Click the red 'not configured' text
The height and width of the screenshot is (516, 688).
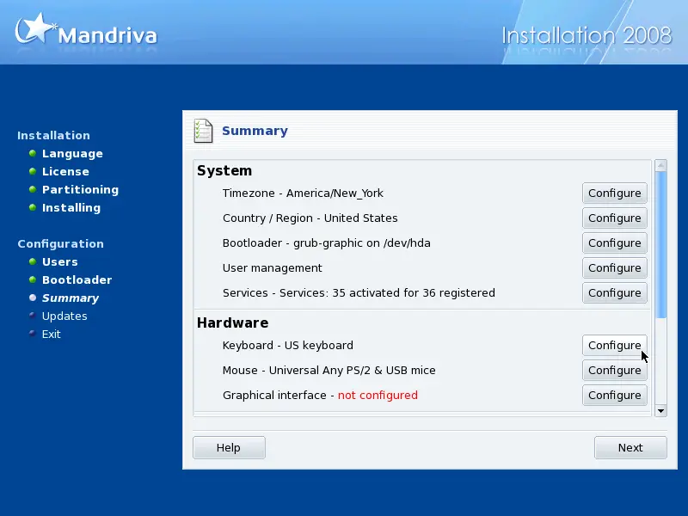[378, 396]
